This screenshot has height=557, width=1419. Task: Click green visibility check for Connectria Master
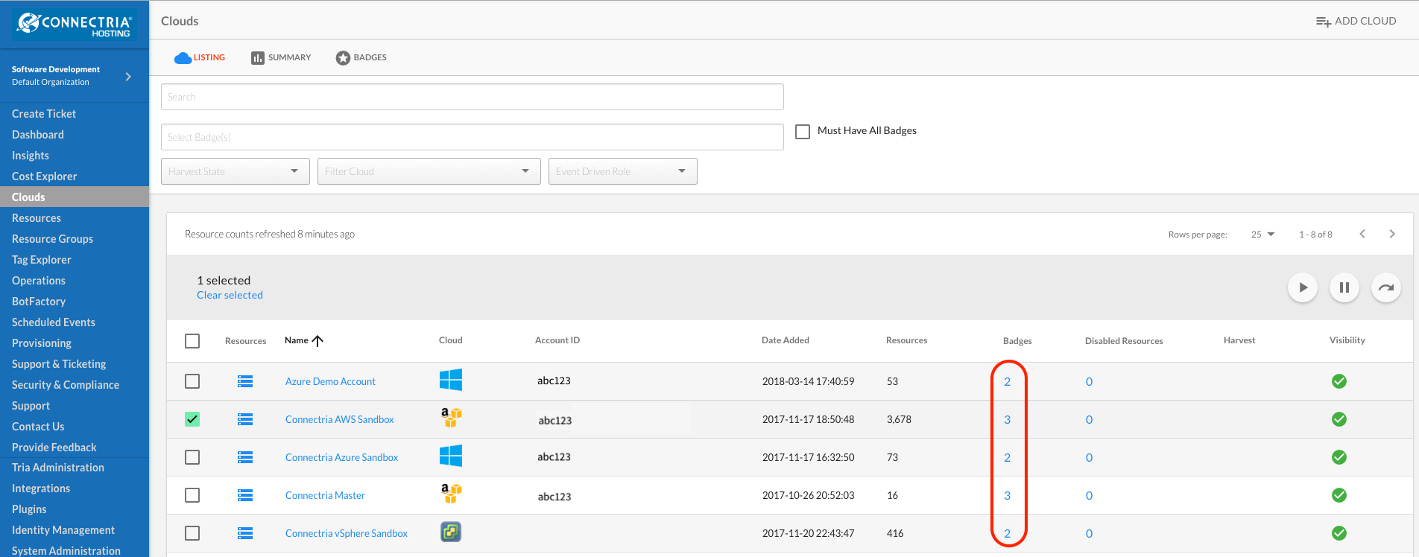[1339, 495]
